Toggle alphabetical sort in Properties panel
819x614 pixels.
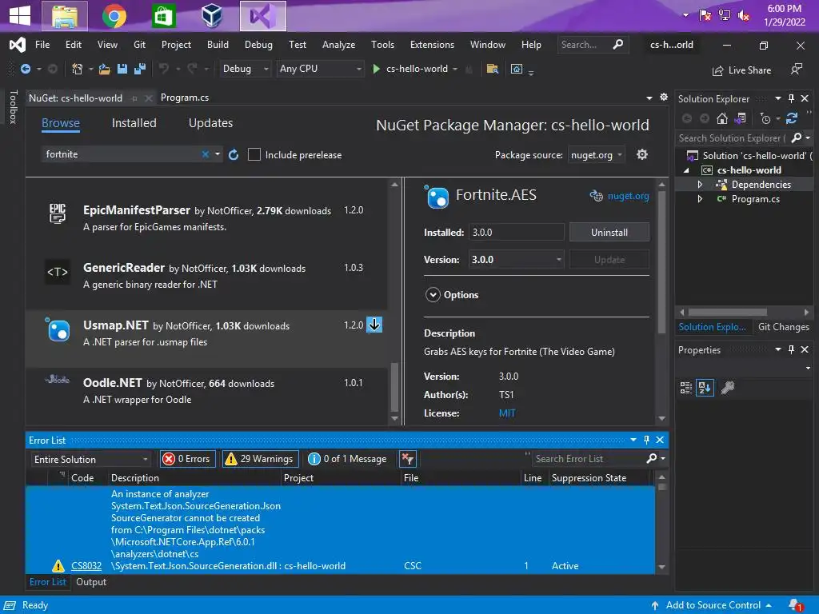[705, 388]
